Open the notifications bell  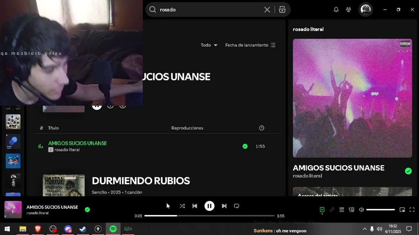(x=336, y=10)
